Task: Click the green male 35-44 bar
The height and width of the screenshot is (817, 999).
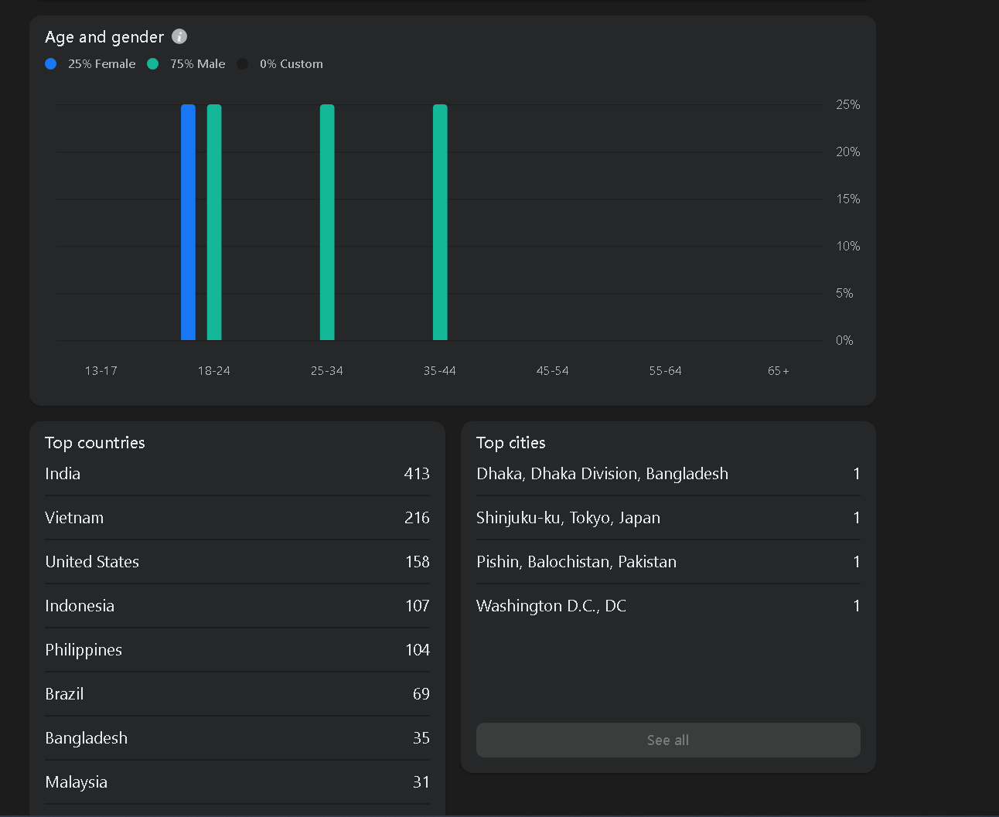Action: click(x=440, y=223)
